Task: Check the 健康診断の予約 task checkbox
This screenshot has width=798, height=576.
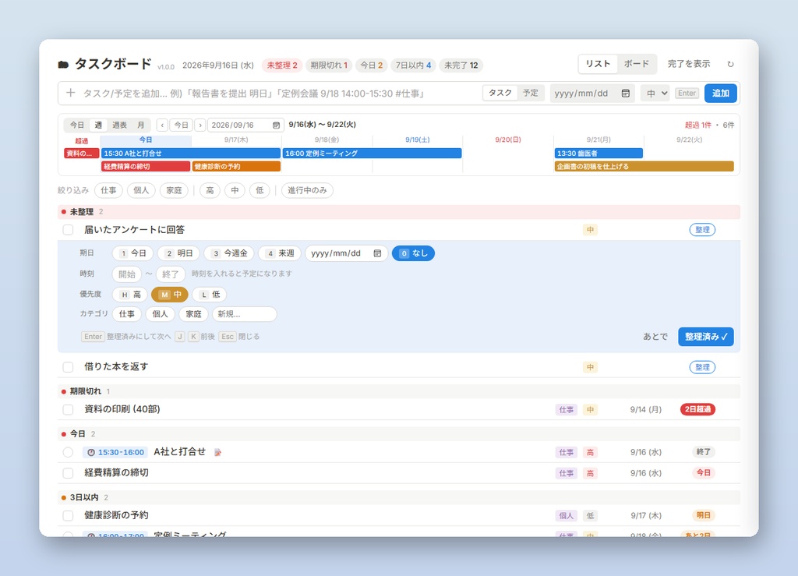Action: [69, 515]
